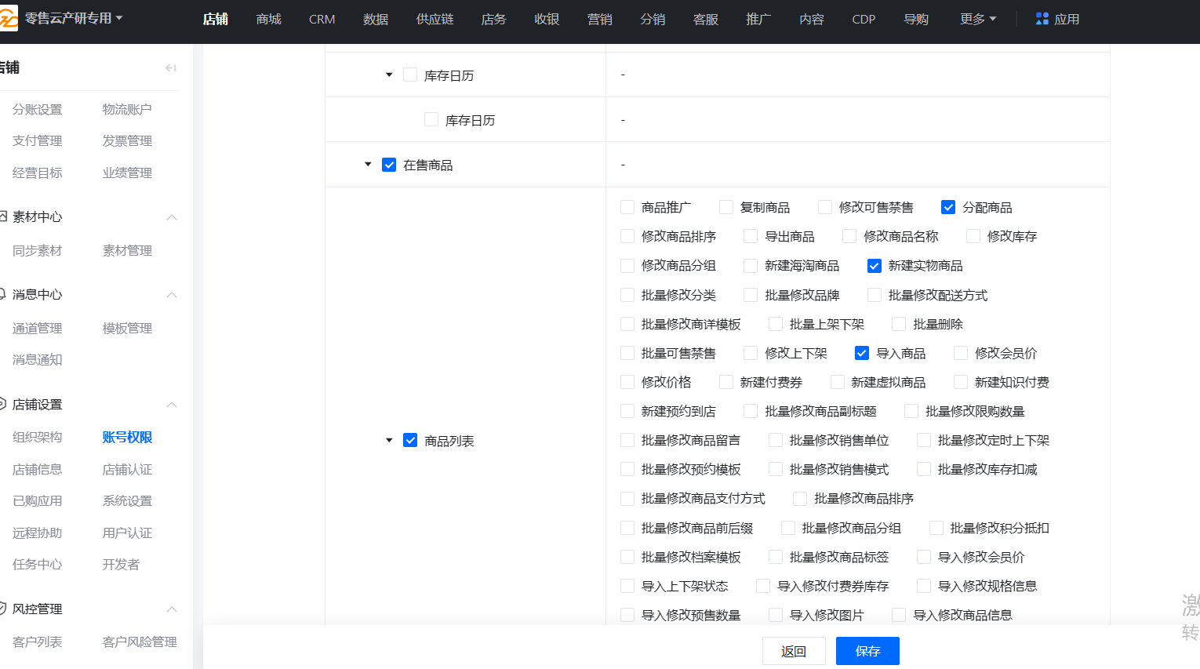Click the 消息中心 bell icon

pos(2,294)
